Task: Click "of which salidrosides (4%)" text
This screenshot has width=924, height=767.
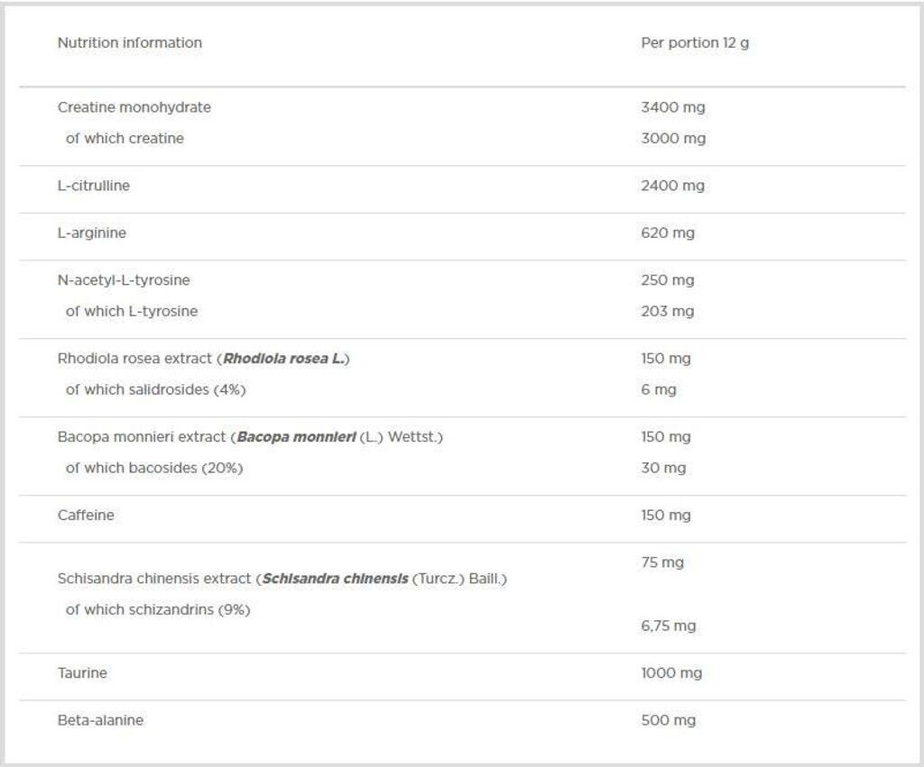Action: click(x=155, y=389)
